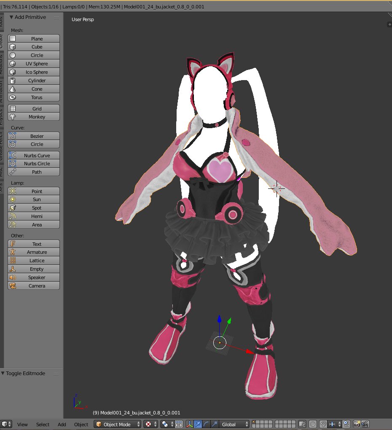392x430 pixels.
Task: Click the blue Z axis manipulator arrow
Action: point(219,319)
